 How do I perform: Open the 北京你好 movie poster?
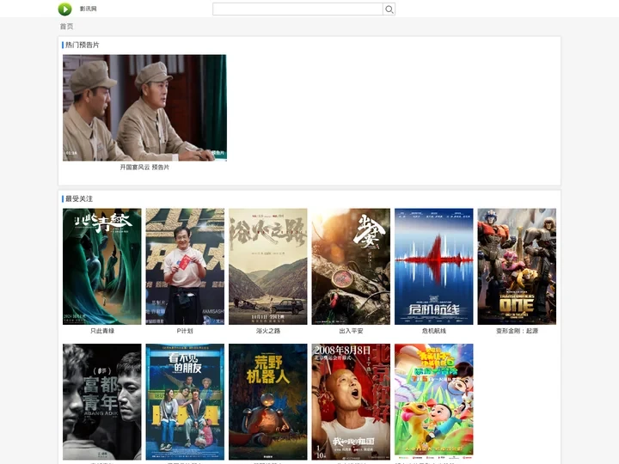[x=351, y=401]
